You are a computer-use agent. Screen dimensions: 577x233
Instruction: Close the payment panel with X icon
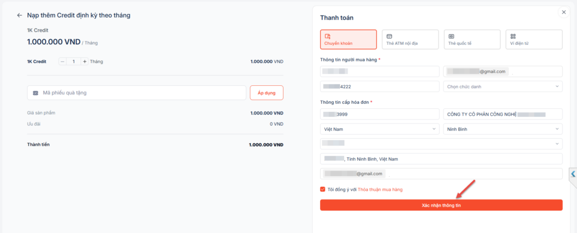563,12
